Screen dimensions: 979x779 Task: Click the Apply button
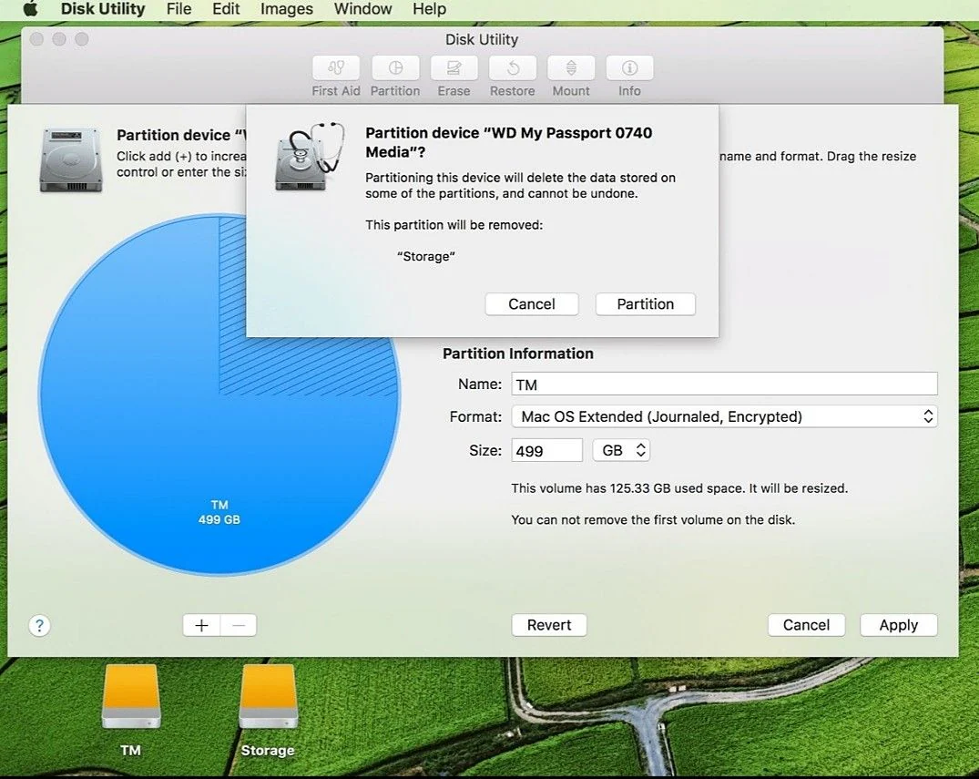(x=899, y=625)
